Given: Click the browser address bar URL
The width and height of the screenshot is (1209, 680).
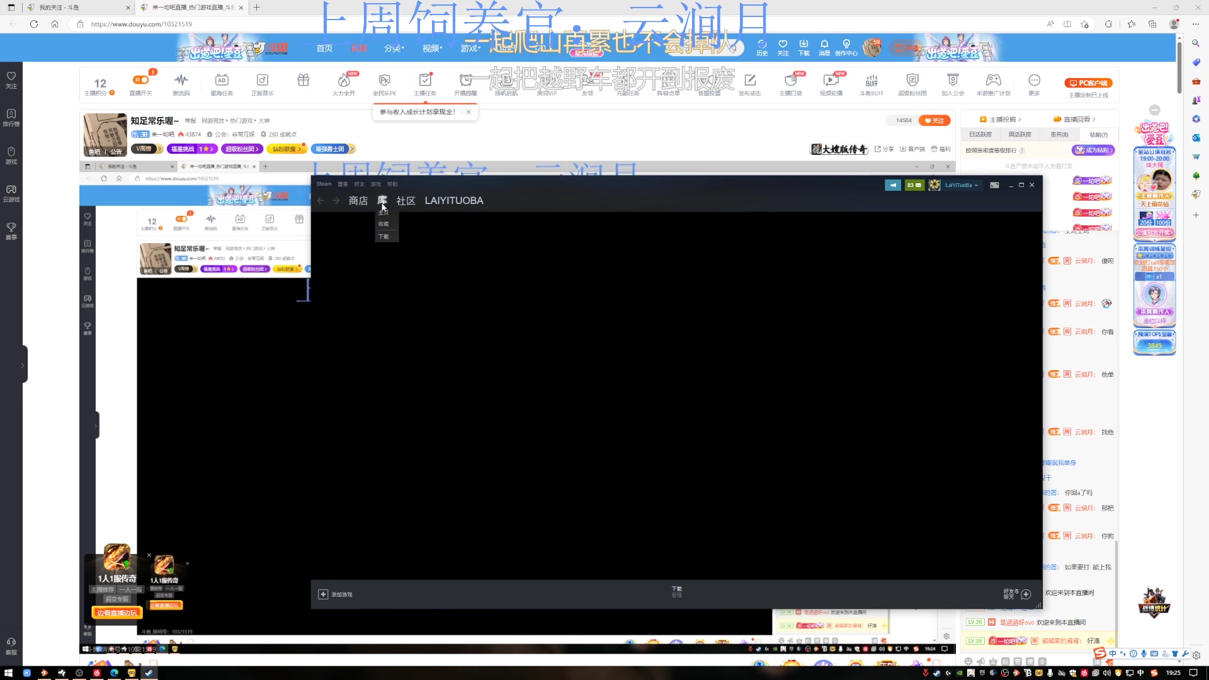Looking at the screenshot, I should tap(142, 24).
